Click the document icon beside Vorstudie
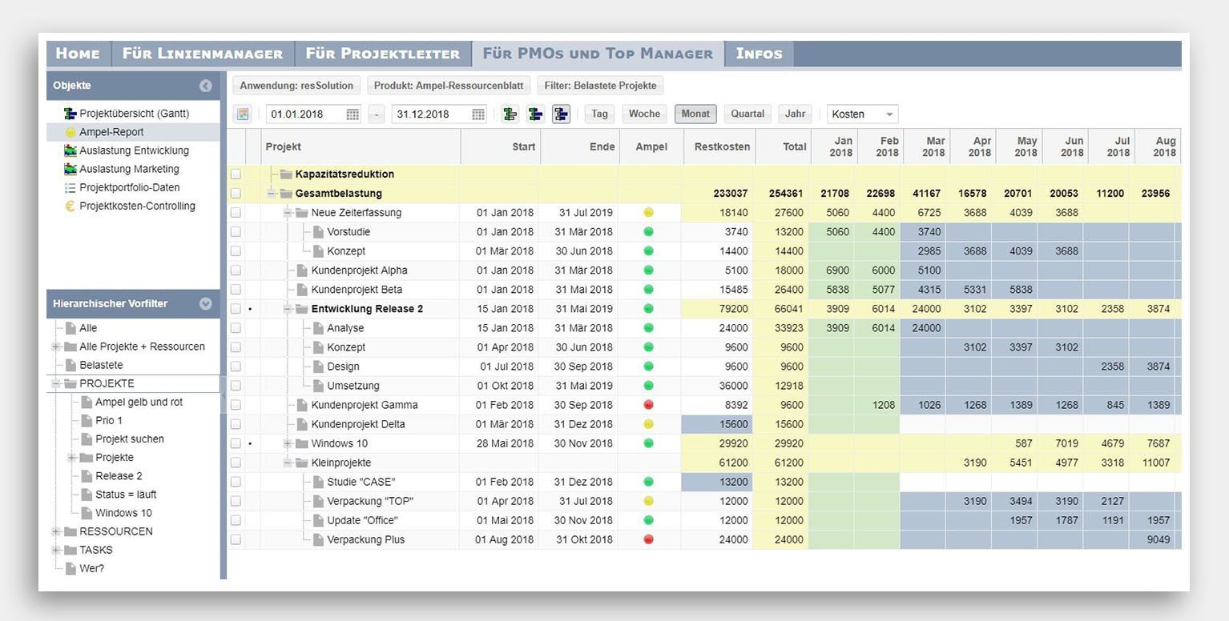The height and width of the screenshot is (621, 1229). [318, 232]
